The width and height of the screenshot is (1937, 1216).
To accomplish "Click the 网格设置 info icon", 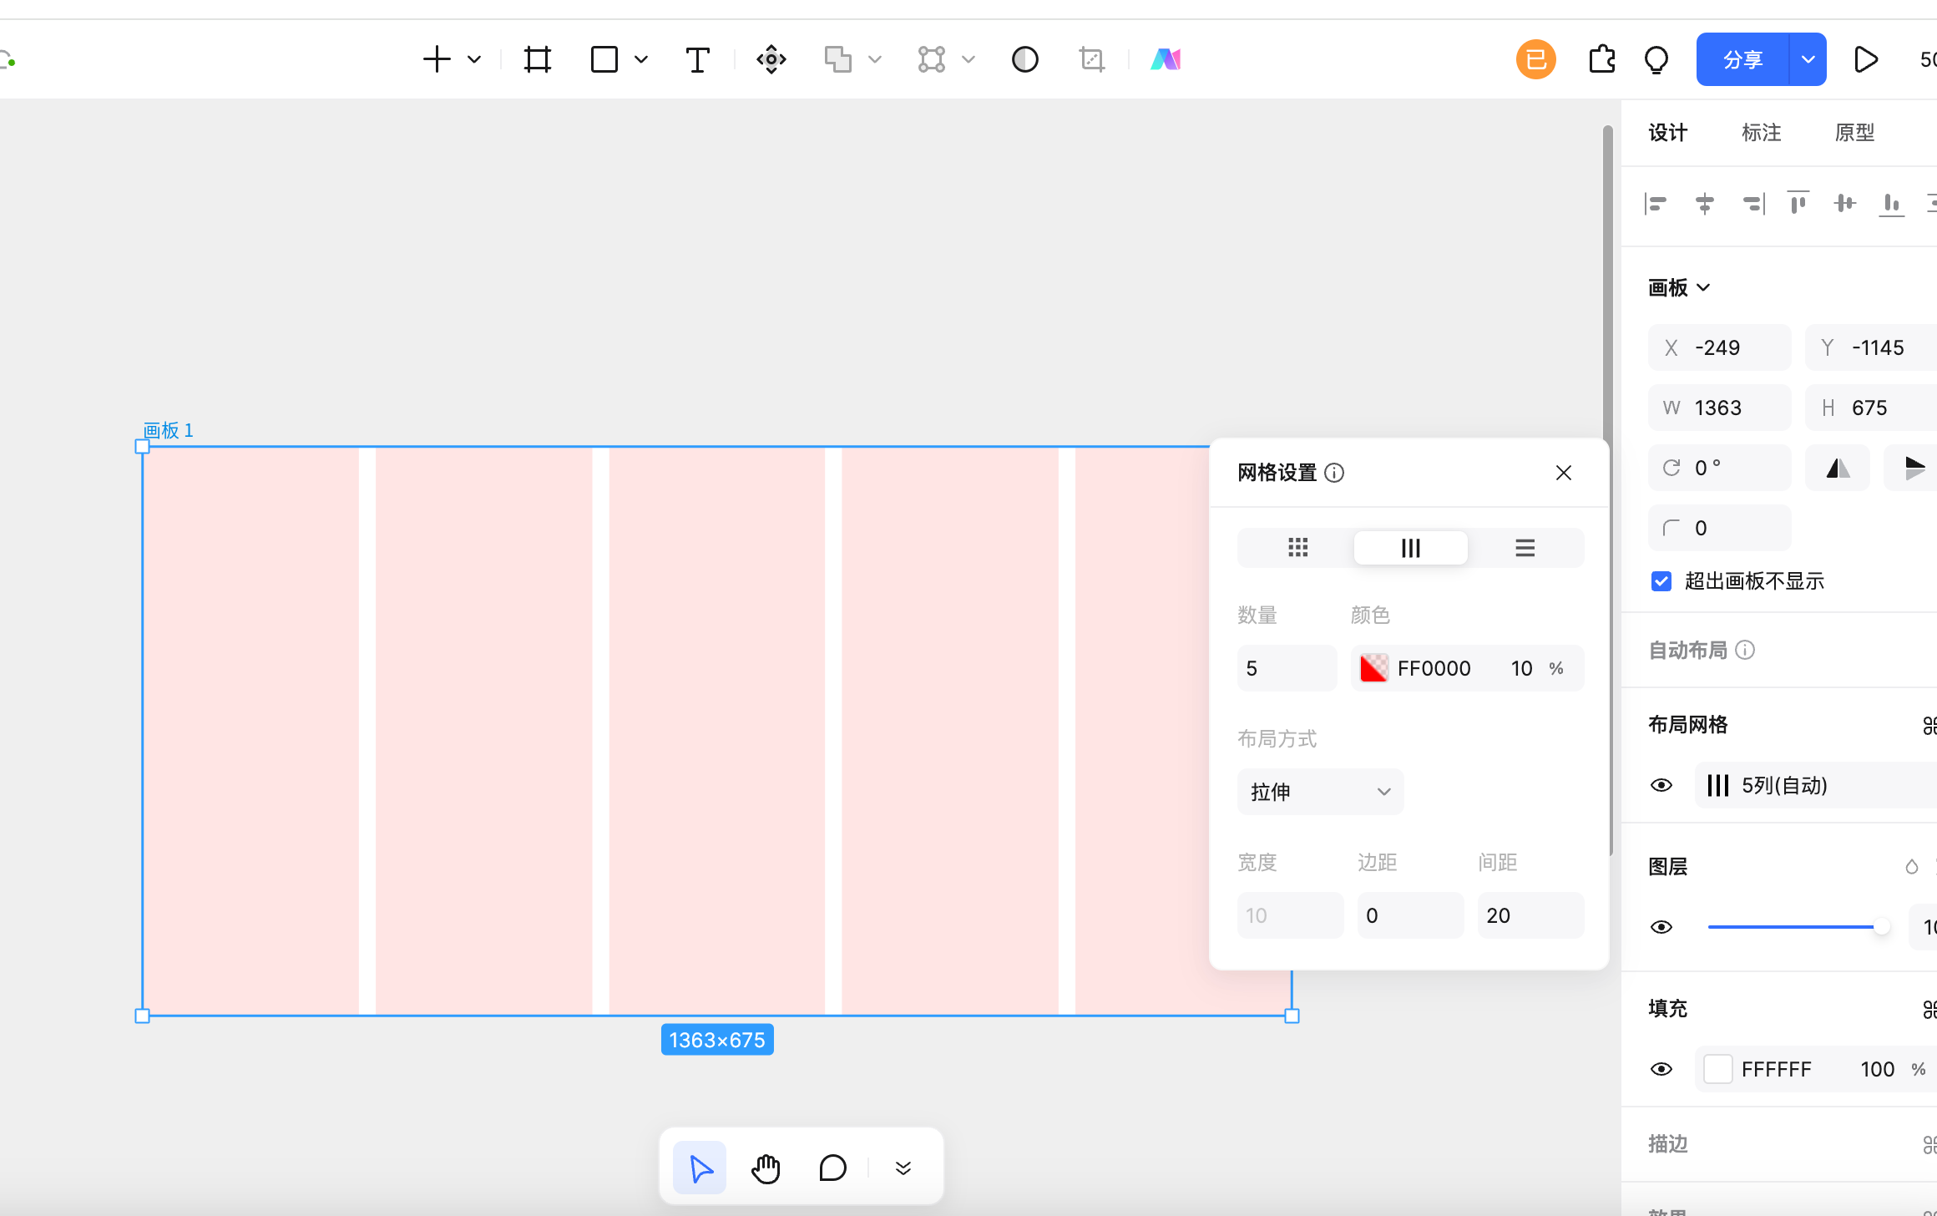I will tap(1334, 473).
